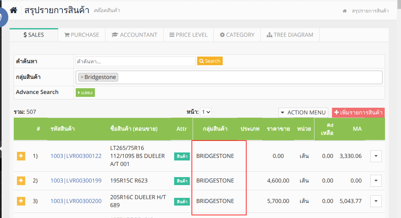Expand row 2 with the plus icon

click(x=21, y=181)
